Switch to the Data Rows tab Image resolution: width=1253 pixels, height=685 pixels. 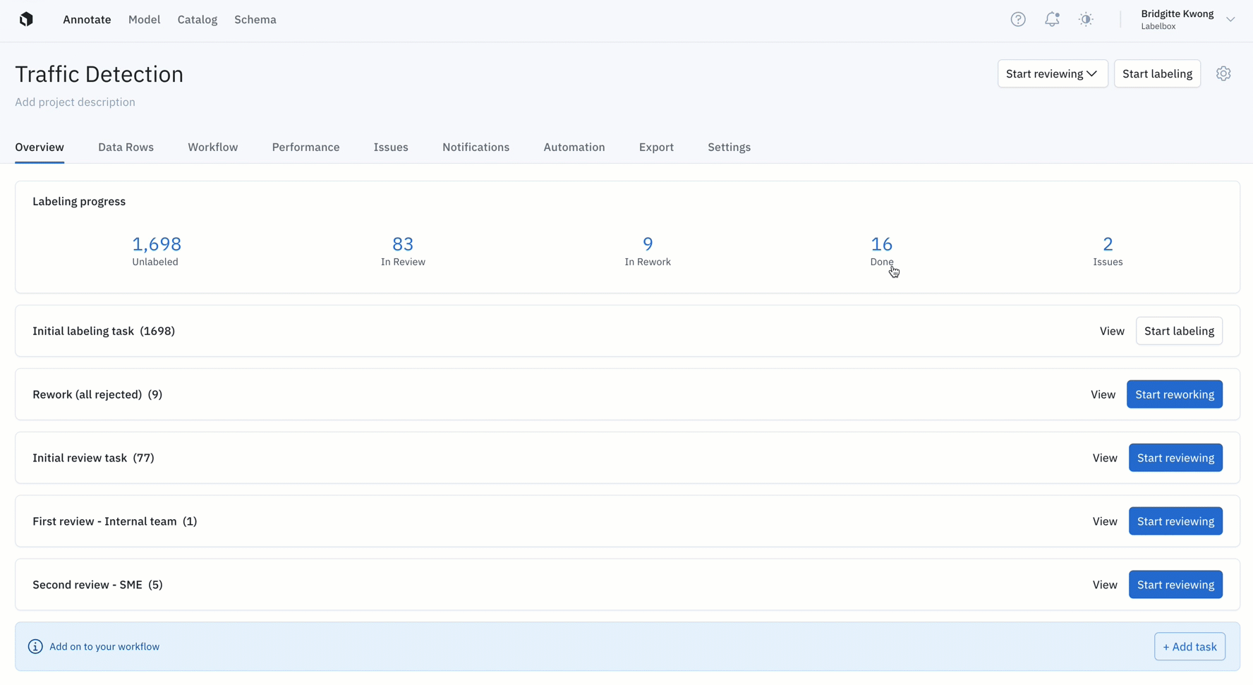pyautogui.click(x=126, y=147)
